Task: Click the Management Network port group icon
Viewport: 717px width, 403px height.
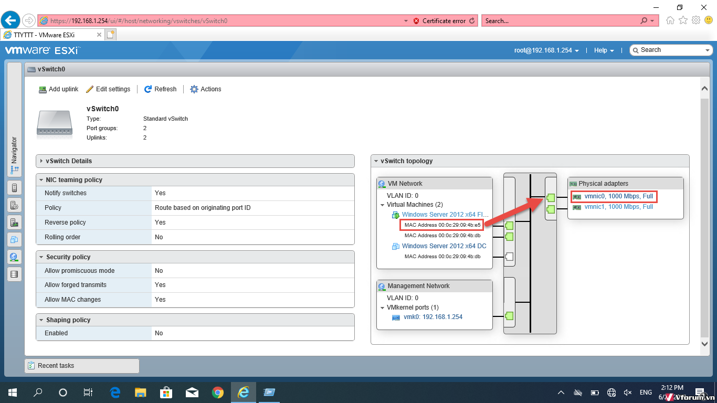Action: click(x=382, y=286)
